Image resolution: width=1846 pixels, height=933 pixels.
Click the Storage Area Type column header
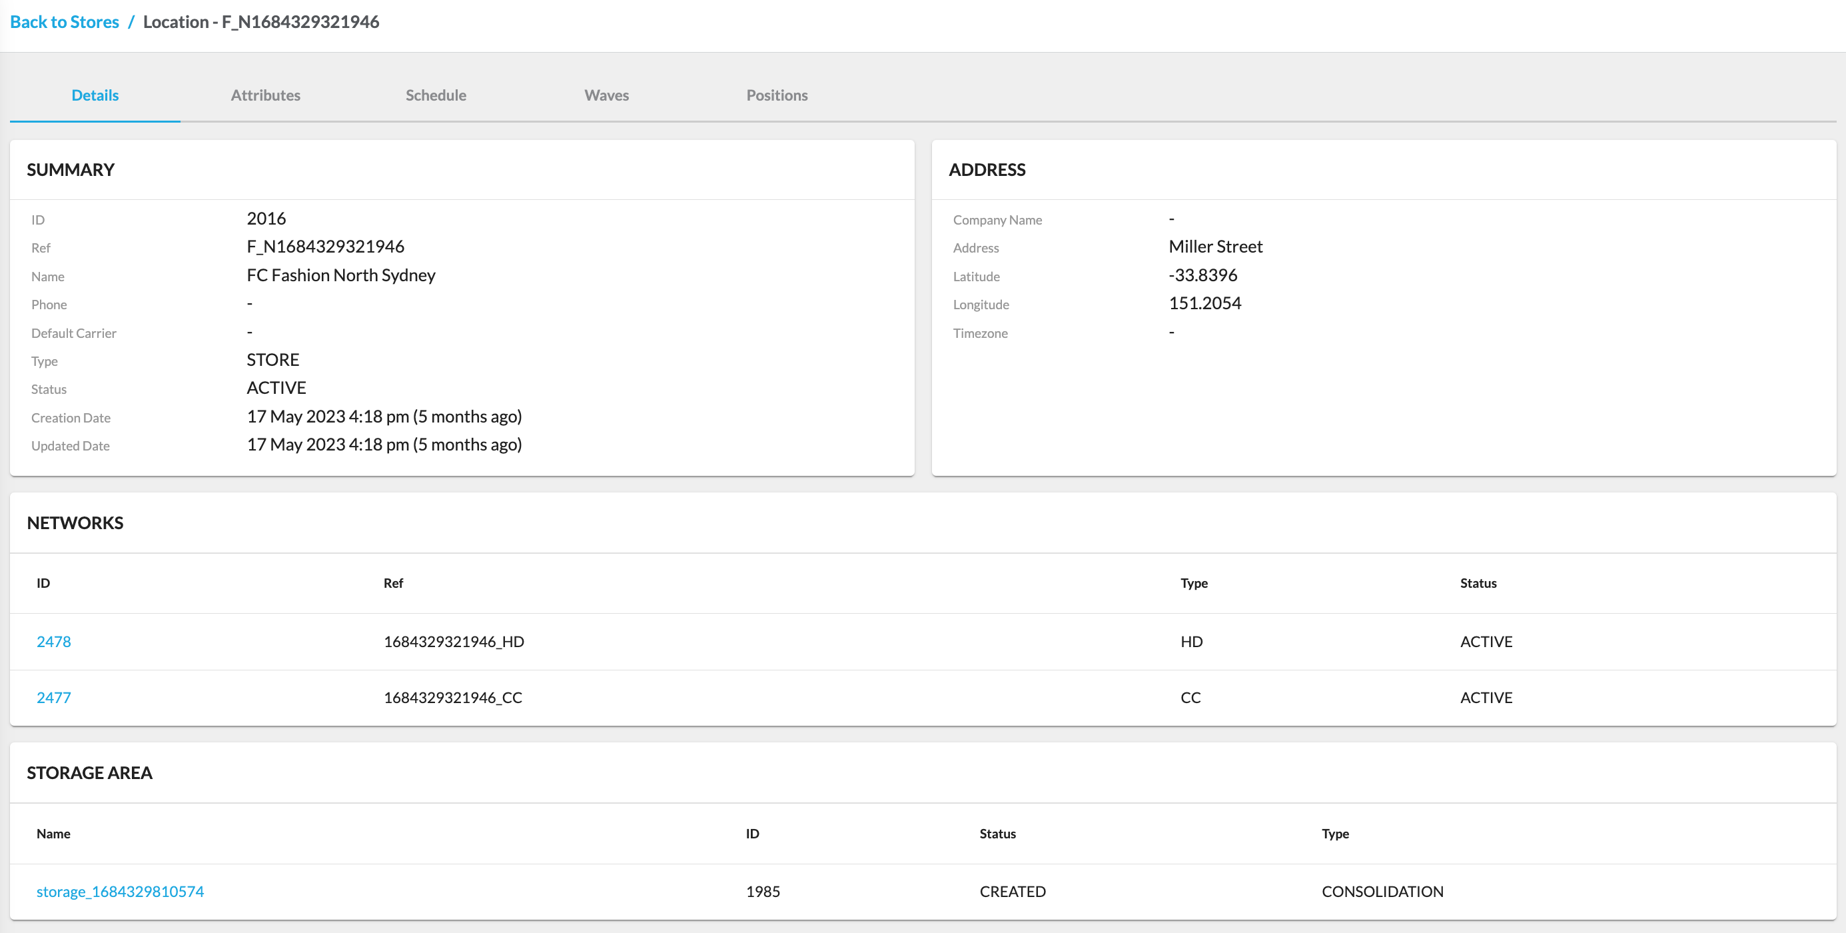coord(1335,833)
